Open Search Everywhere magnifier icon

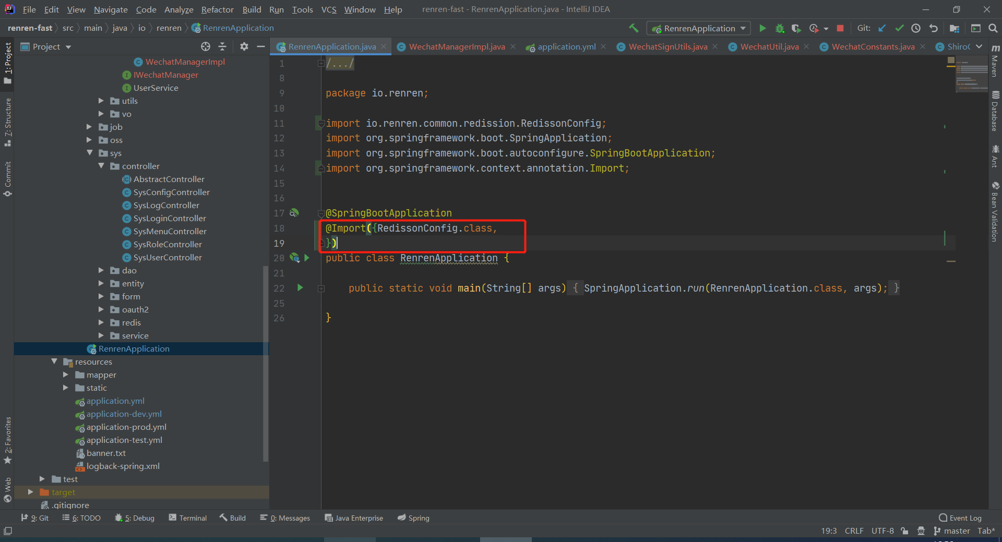coord(993,28)
